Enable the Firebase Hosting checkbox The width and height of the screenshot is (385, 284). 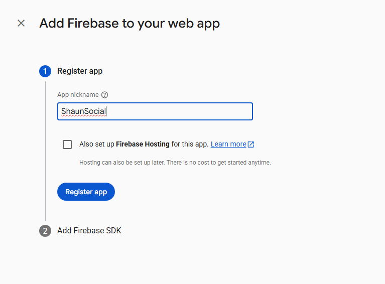[67, 145]
